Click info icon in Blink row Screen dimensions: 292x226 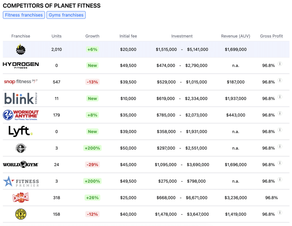(x=280, y=97)
